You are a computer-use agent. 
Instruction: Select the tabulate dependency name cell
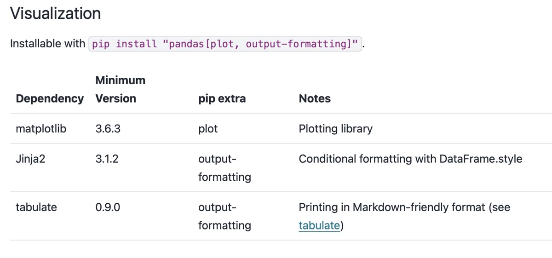[36, 207]
